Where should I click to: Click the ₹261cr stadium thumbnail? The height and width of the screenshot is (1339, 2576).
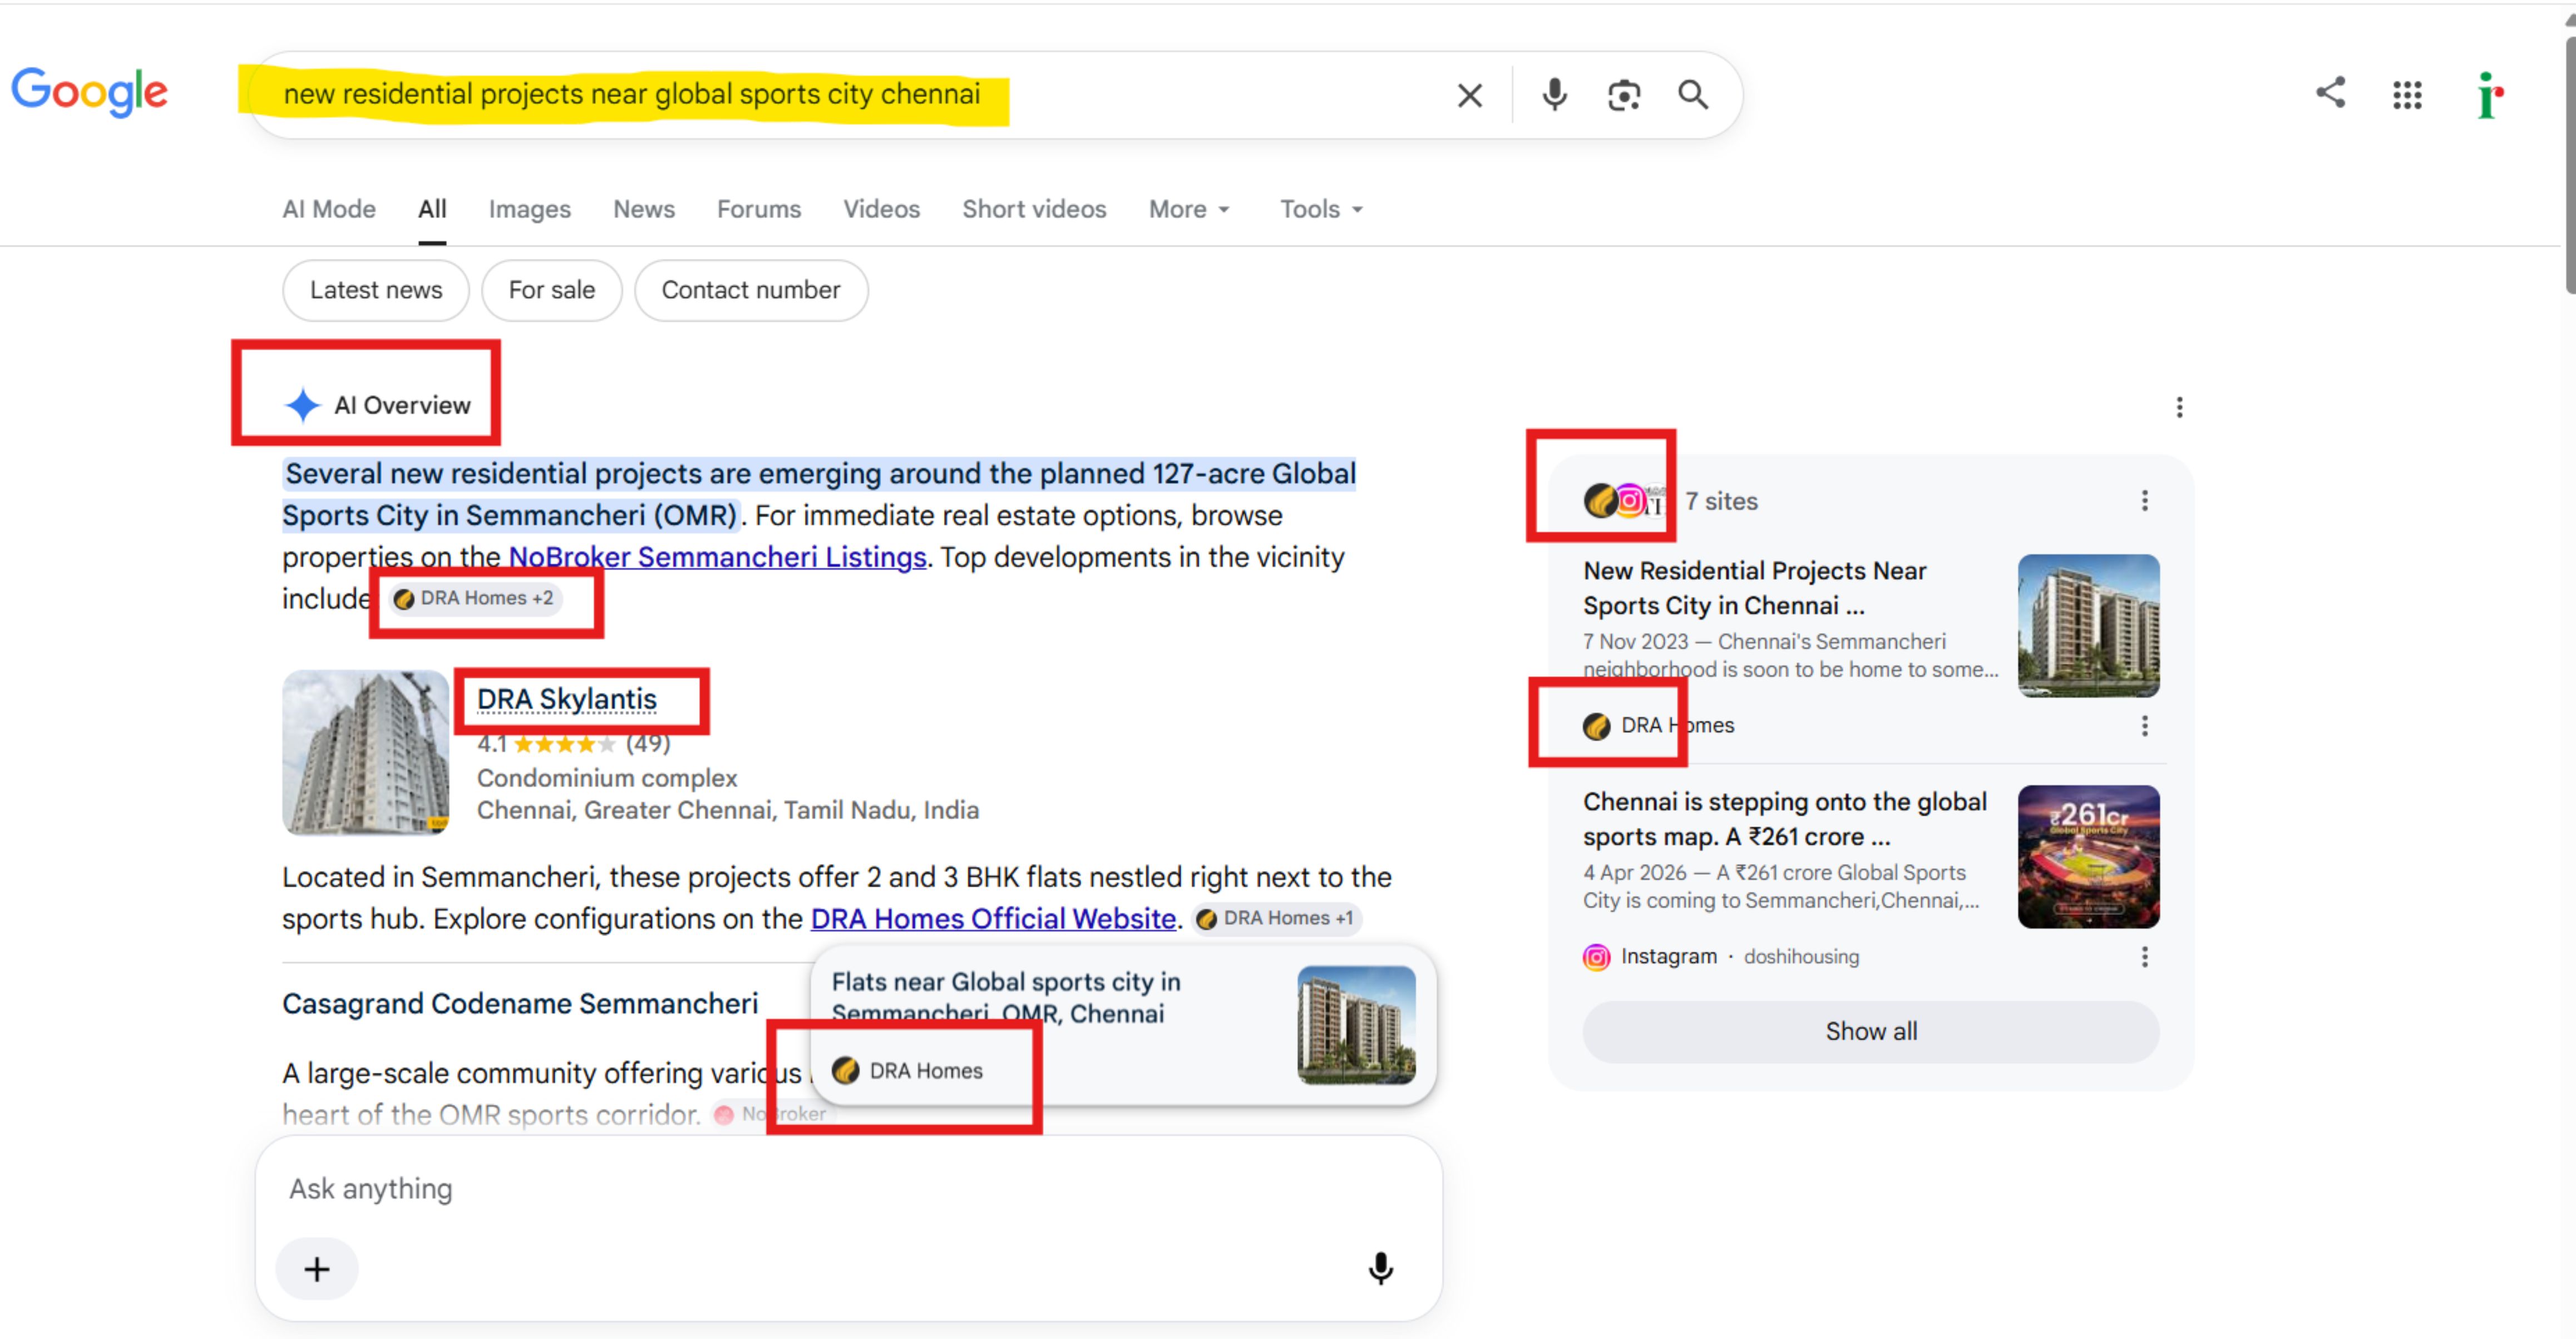[x=2088, y=857]
